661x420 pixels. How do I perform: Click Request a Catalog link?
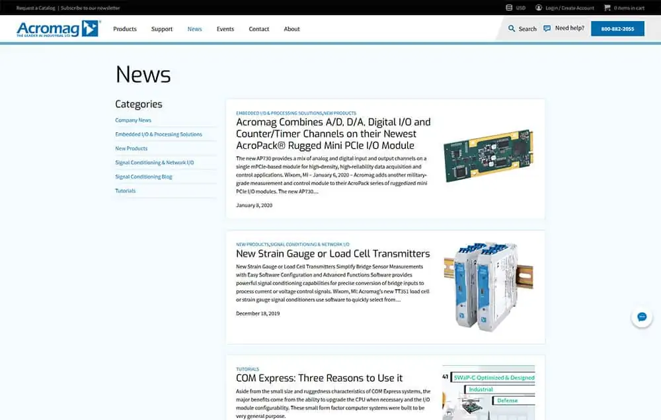click(36, 8)
